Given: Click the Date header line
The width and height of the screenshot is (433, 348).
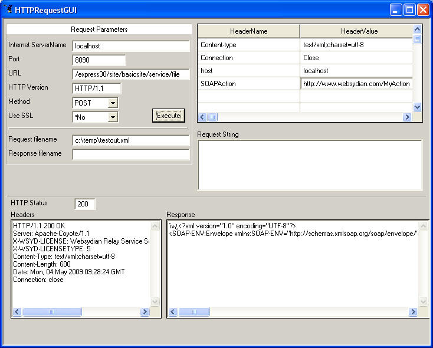Looking at the screenshot, I should [x=69, y=272].
